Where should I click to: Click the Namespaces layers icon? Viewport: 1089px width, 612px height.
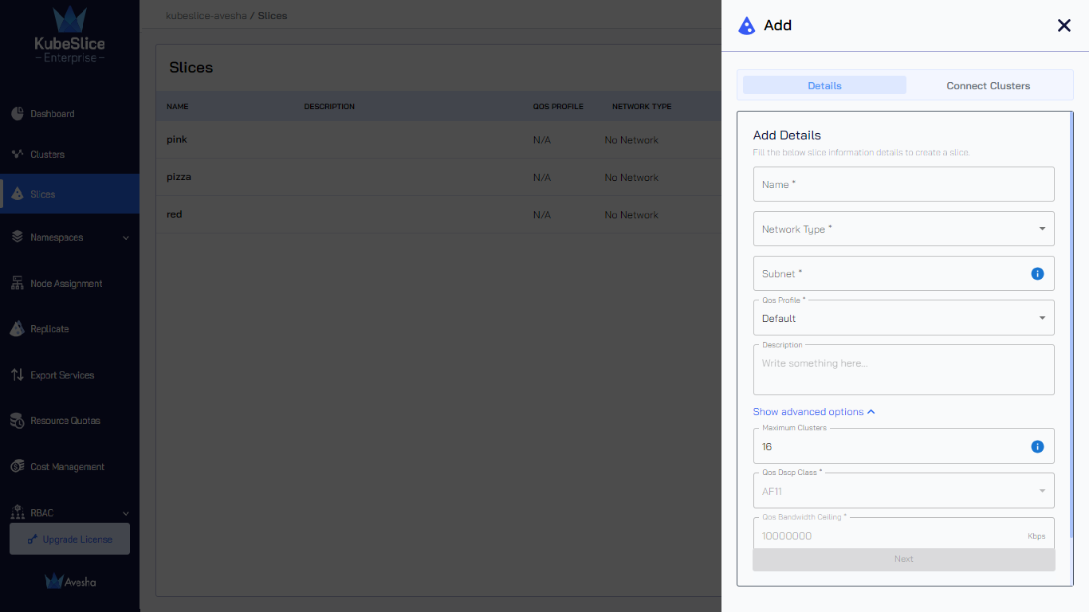[x=18, y=237]
